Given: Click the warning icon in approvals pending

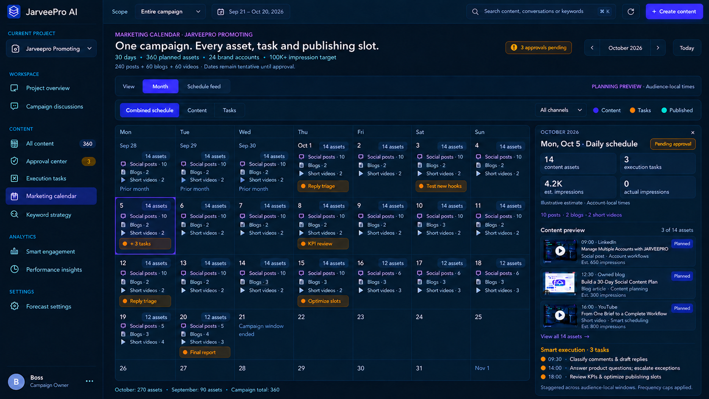Looking at the screenshot, I should click(x=514, y=47).
